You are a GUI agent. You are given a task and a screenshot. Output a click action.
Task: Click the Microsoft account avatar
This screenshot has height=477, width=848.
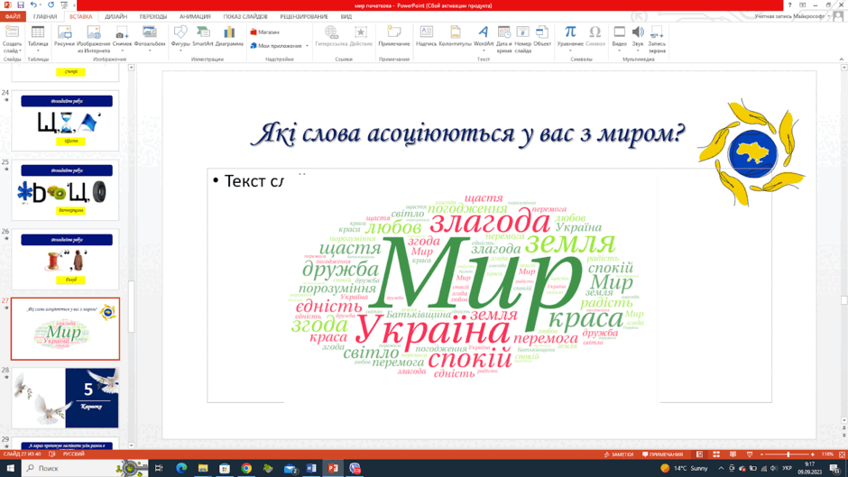coord(838,16)
